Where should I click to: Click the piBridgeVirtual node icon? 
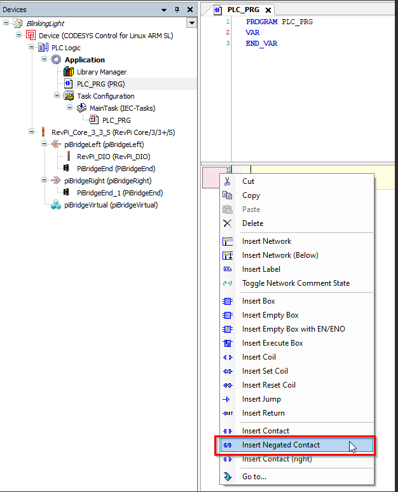[x=56, y=205]
